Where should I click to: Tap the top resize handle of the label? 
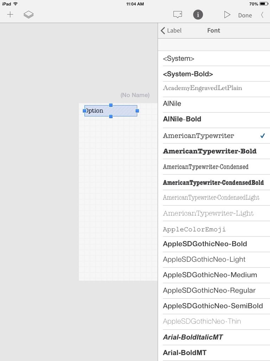tap(111, 105)
